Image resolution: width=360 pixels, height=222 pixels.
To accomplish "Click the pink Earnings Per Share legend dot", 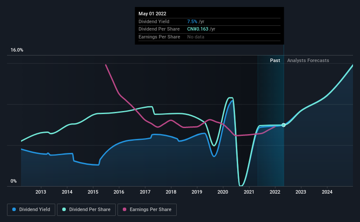I will point(125,209).
